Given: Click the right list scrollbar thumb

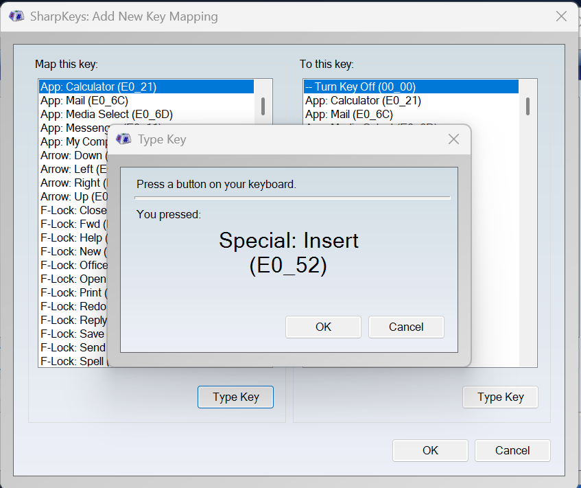Looking at the screenshot, I should (x=527, y=106).
